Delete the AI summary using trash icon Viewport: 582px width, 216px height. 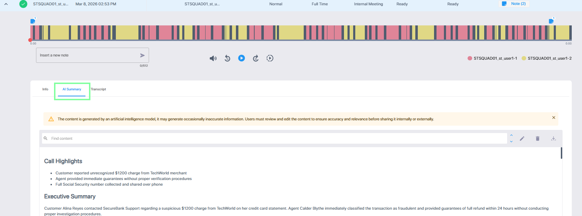538,138
